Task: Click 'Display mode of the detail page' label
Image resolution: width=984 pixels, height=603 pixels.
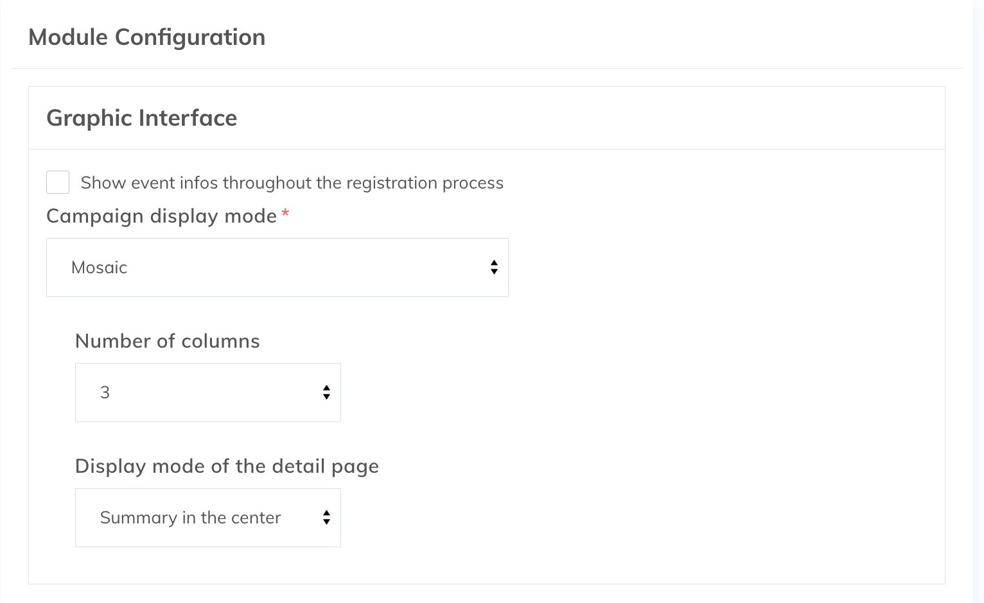Action: [227, 466]
